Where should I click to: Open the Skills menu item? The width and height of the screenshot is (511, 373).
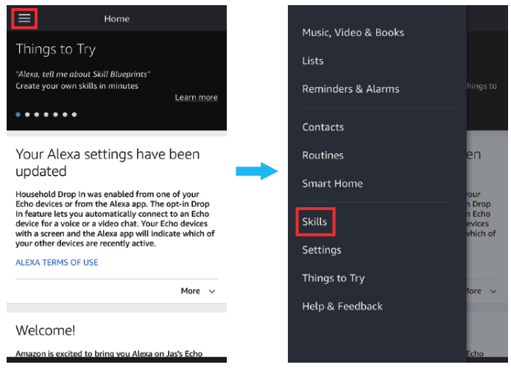(x=314, y=221)
